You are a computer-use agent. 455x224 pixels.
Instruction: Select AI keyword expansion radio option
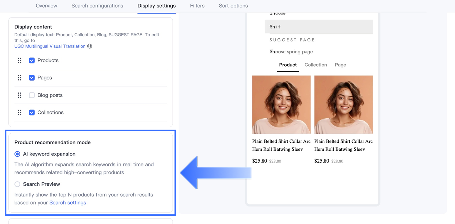(x=17, y=154)
